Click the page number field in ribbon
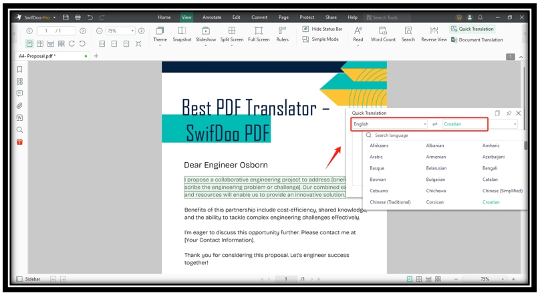This screenshot has height=297, width=540. (x=55, y=31)
